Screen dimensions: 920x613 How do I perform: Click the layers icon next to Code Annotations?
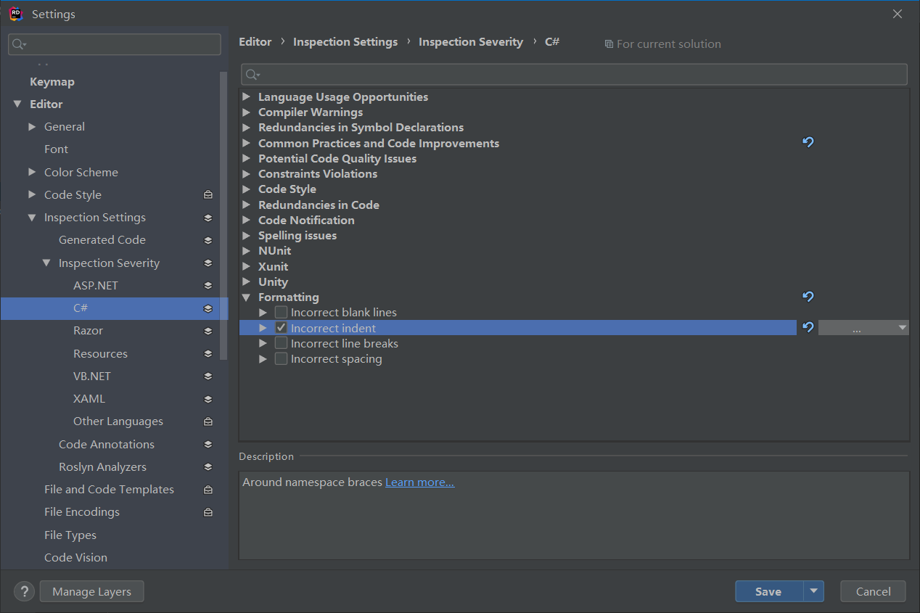(x=208, y=444)
